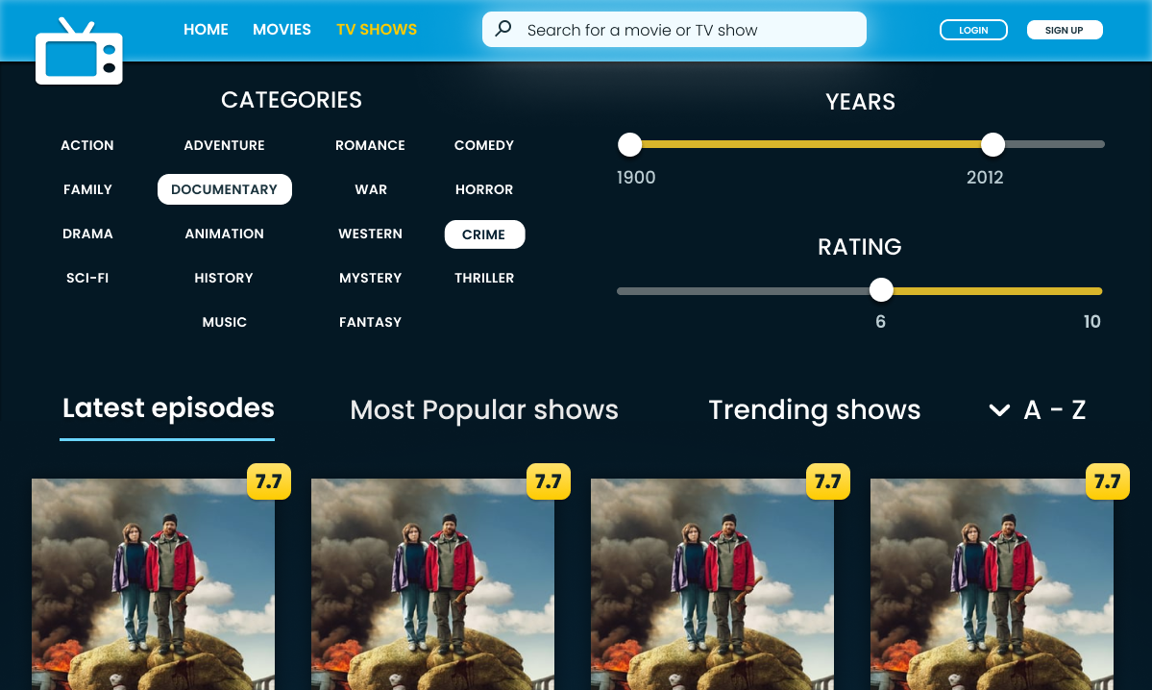This screenshot has width=1152, height=690.
Task: Click the LOGIN button
Action: click(973, 29)
